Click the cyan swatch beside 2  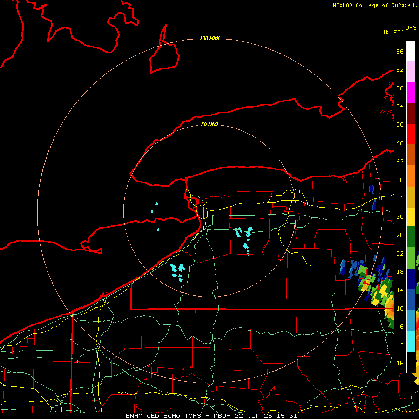[411, 341]
